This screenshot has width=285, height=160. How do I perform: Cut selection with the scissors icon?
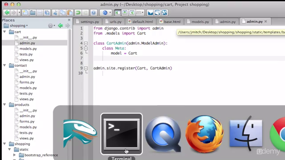[x=55, y=12]
